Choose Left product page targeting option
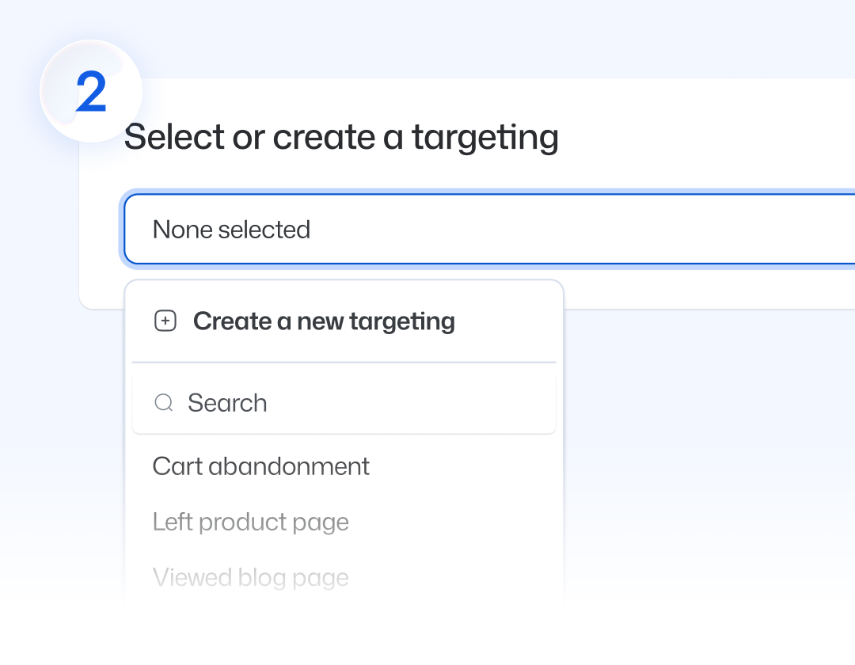Screen dimensions: 855x665 pyautogui.click(x=251, y=522)
